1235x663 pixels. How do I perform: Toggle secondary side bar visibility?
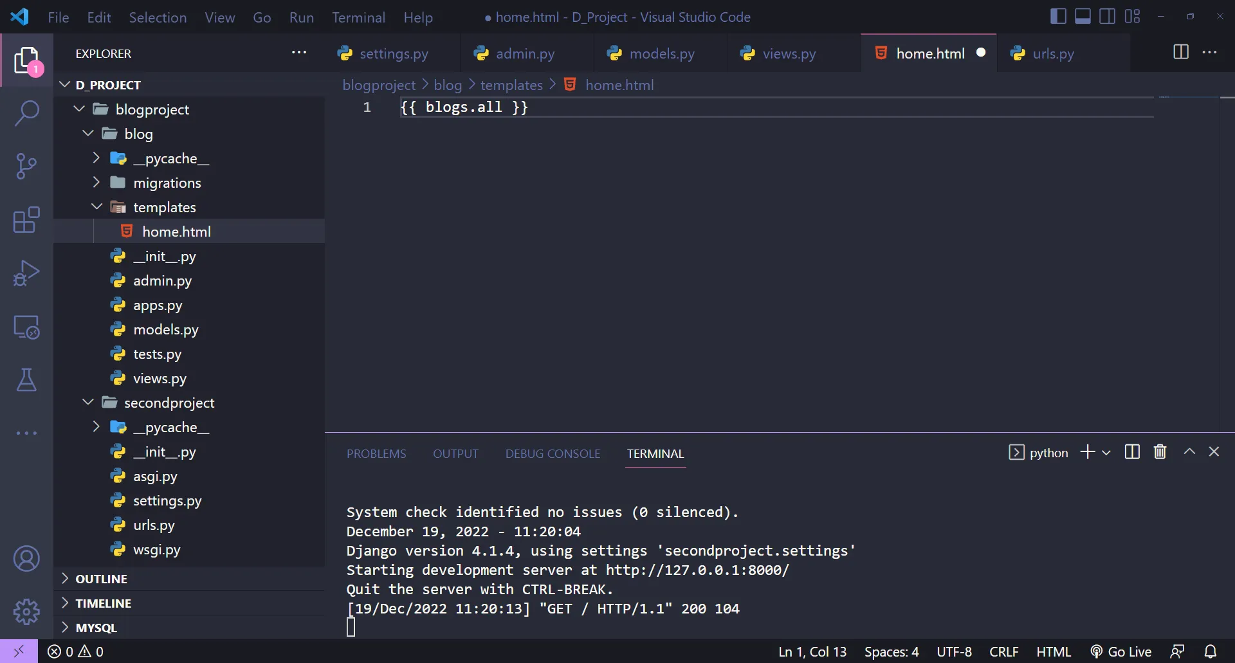(1107, 16)
